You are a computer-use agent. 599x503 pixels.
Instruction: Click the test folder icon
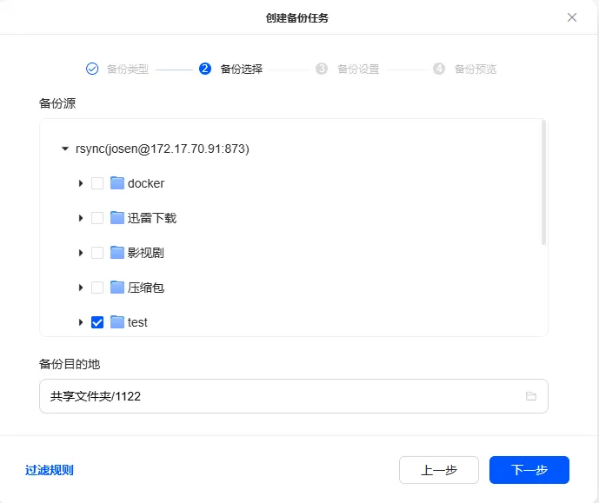coord(117,322)
